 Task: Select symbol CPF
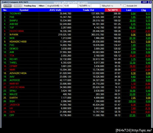(x=12, y=115)
